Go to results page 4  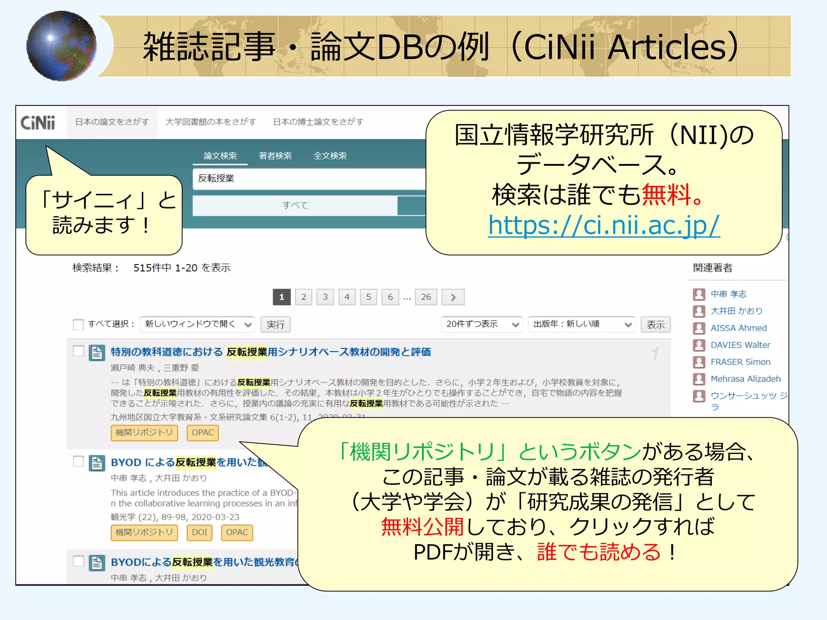[x=347, y=297]
